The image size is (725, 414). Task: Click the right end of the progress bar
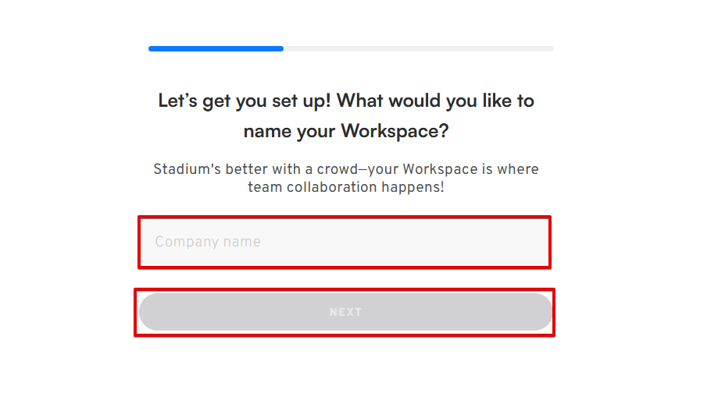pyautogui.click(x=551, y=48)
